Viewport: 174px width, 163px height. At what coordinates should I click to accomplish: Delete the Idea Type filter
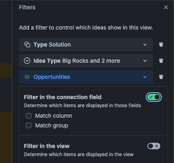coord(161,61)
